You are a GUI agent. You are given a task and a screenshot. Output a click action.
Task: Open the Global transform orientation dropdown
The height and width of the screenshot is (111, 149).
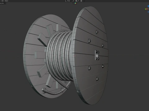click(x=68, y=1)
